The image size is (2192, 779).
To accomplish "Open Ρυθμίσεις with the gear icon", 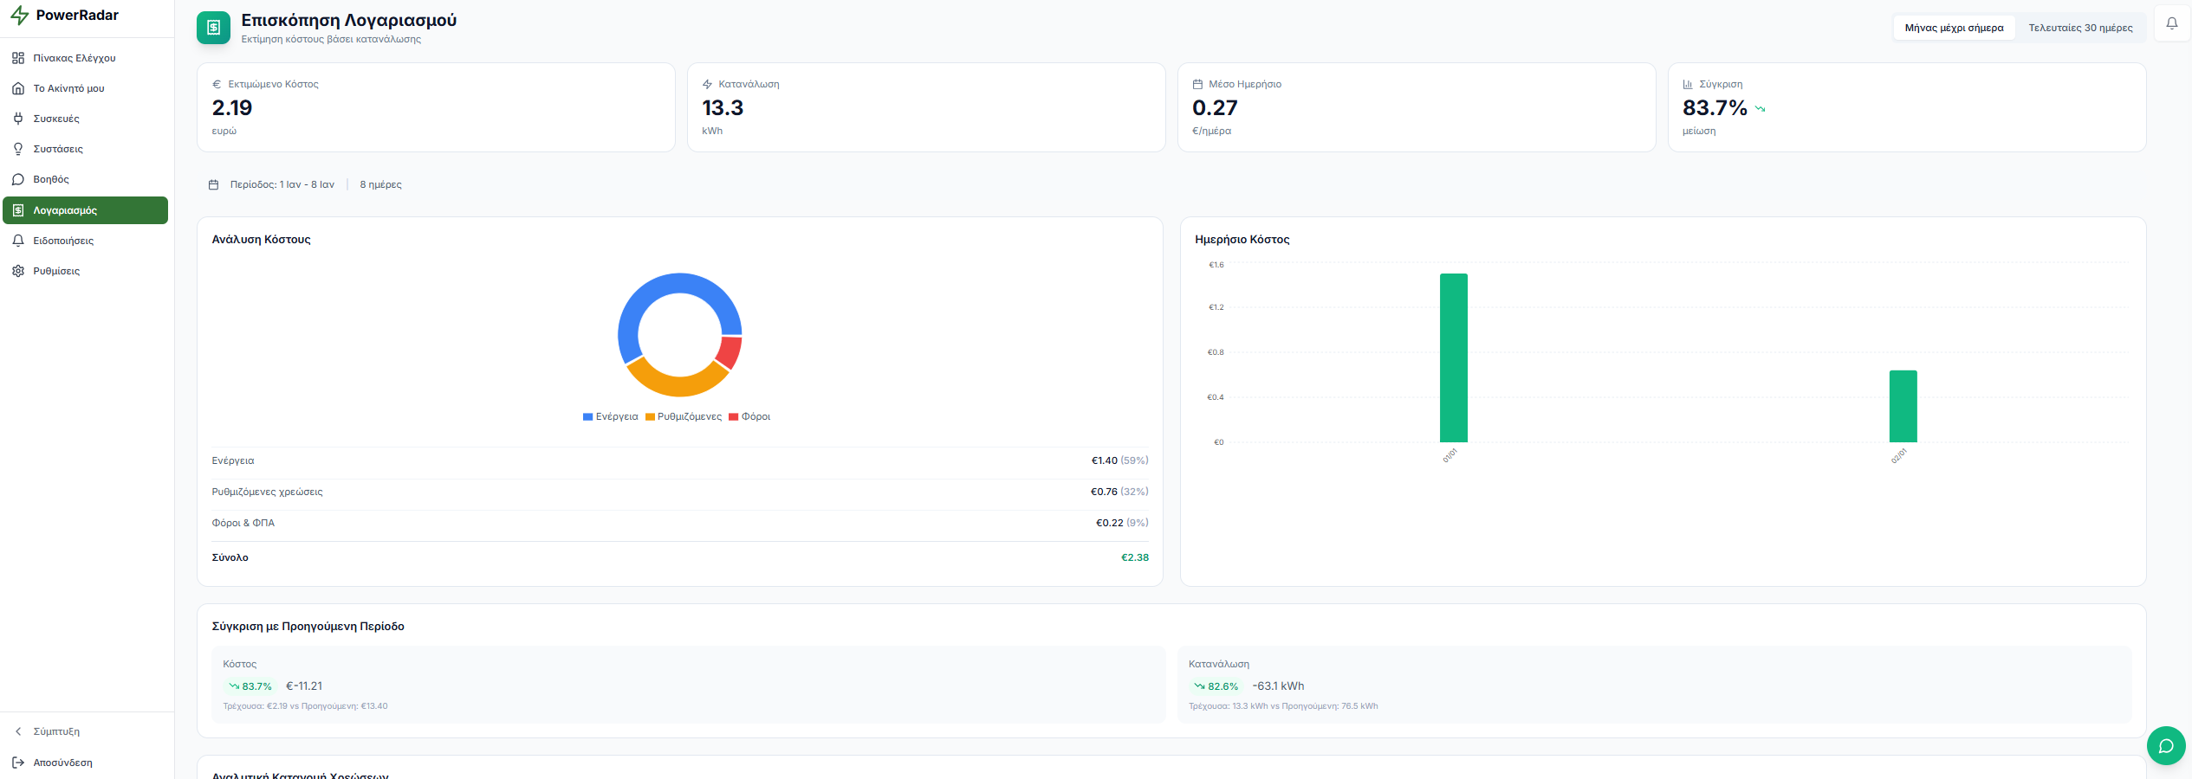I will pos(18,270).
